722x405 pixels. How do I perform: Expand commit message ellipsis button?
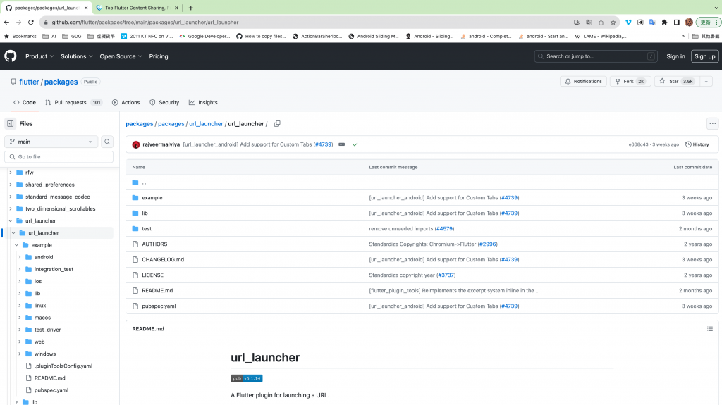point(342,144)
